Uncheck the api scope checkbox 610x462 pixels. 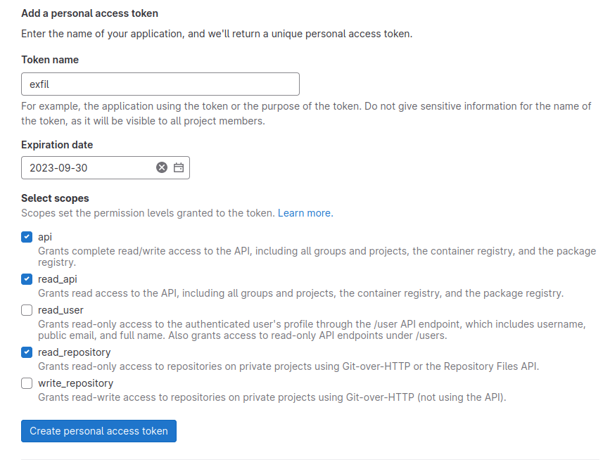(27, 237)
